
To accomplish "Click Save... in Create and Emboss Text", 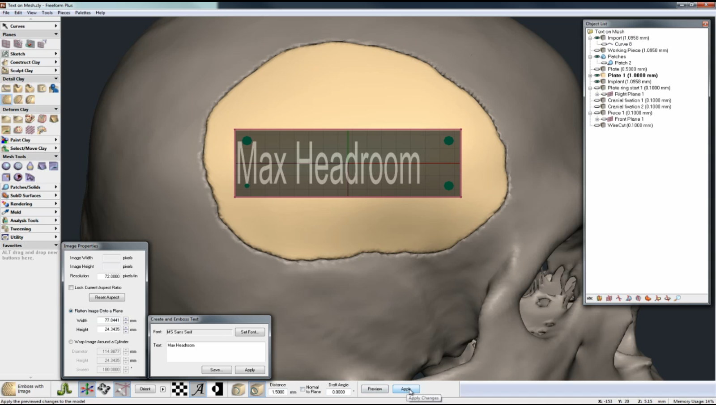I will 217,370.
